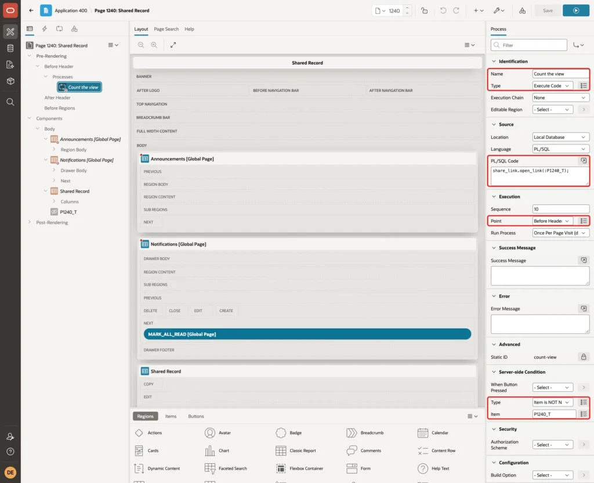Open the Authorization Scheme dropdown
The image size is (594, 483).
[552, 445]
